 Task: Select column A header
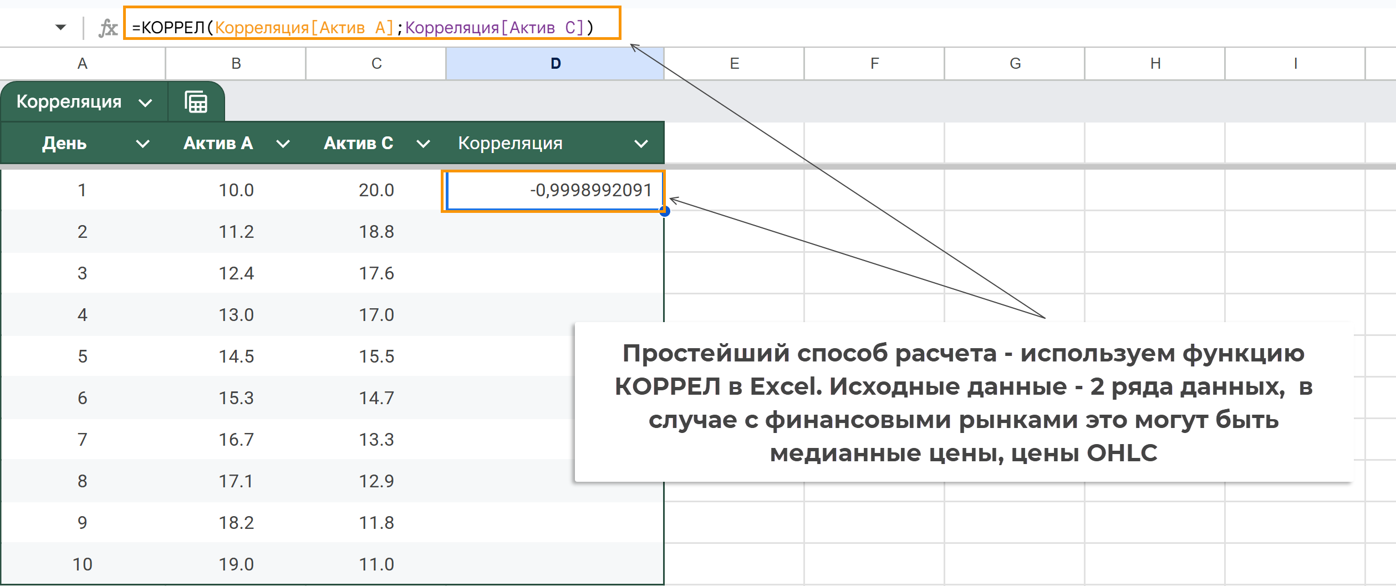pyautogui.click(x=82, y=64)
